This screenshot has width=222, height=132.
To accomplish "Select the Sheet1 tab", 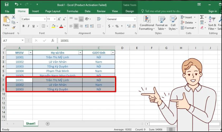I will click(31, 124).
